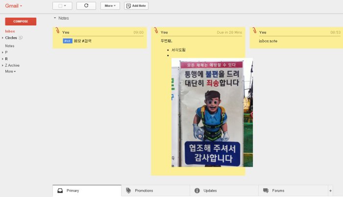Click the inbox icon on Primary tab
The image size is (343, 197).
tap(60, 191)
